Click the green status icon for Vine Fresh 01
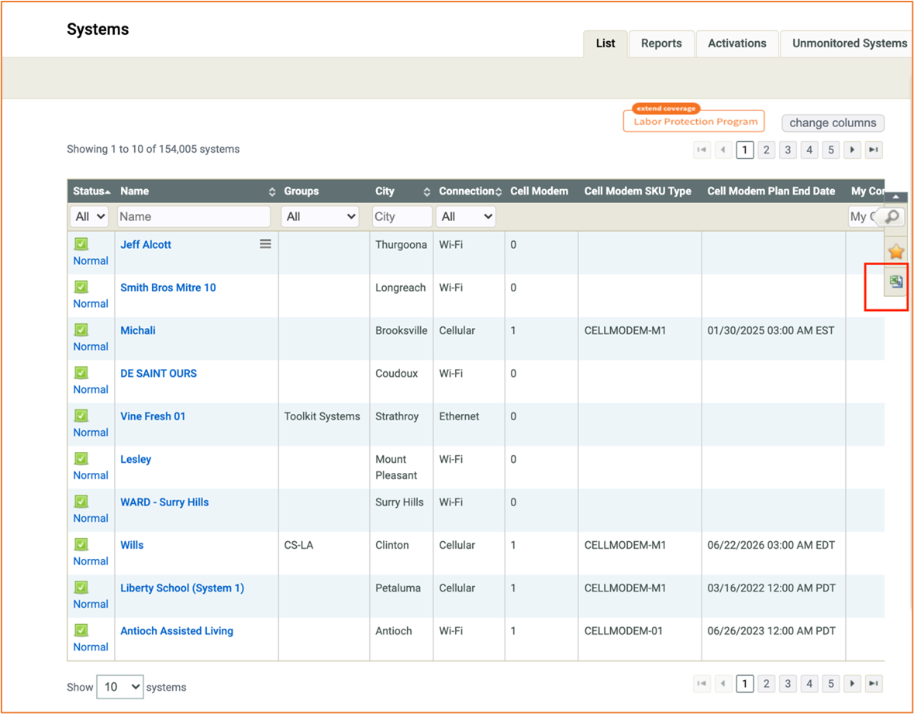 [81, 416]
